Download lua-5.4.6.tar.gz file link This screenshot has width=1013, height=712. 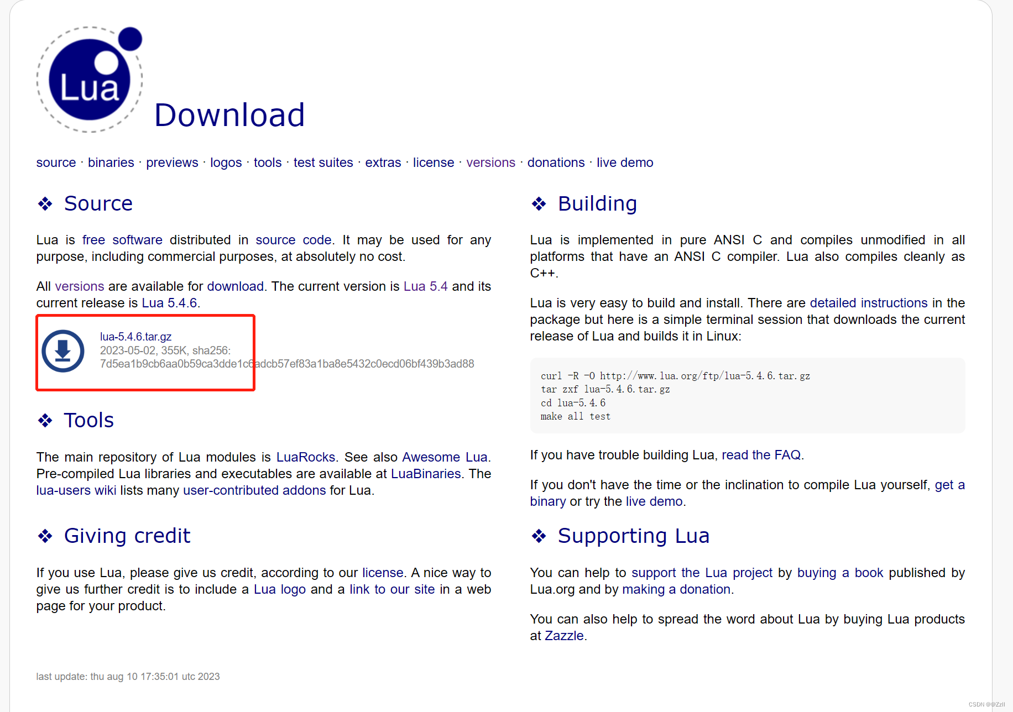tap(135, 337)
